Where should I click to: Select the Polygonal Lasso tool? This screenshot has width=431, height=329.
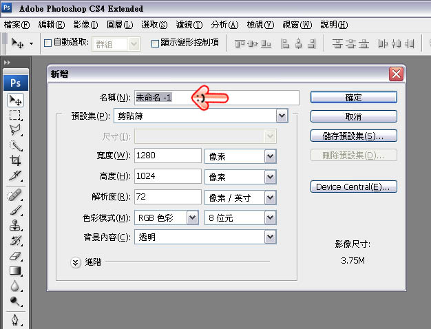[x=15, y=130]
